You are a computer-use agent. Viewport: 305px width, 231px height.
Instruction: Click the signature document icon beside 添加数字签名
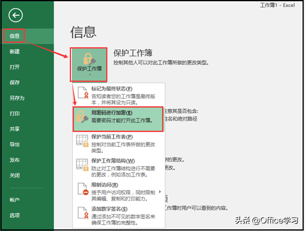pos(83,213)
